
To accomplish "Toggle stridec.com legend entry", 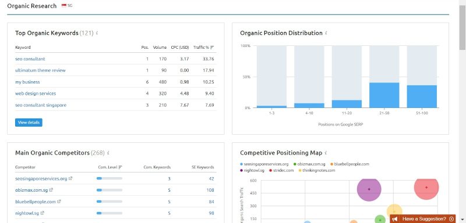I will click(281, 171).
